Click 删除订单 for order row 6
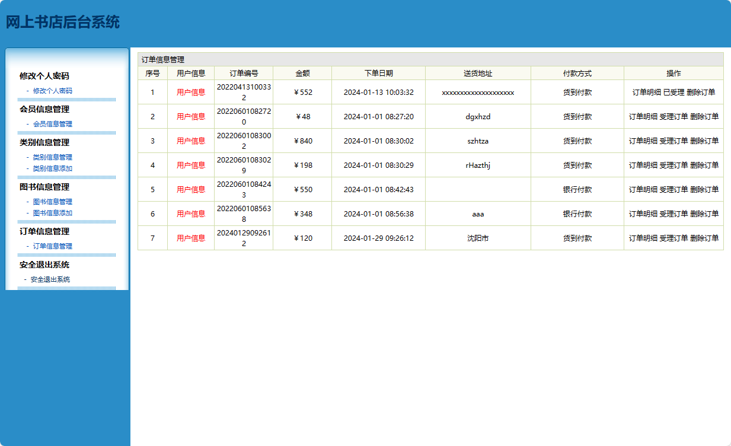Image resolution: width=731 pixels, height=446 pixels. (x=704, y=214)
